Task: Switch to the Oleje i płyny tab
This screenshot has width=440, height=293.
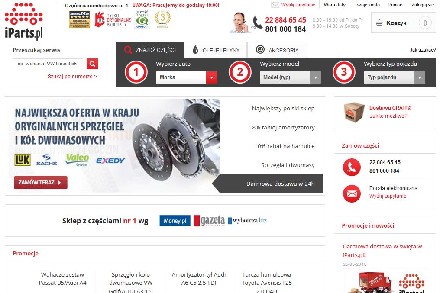Action: [x=216, y=50]
